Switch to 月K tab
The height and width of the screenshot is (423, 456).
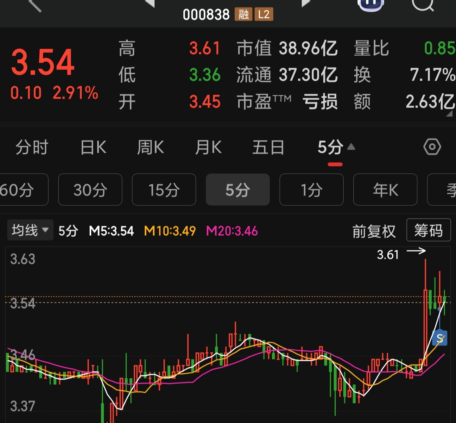208,147
